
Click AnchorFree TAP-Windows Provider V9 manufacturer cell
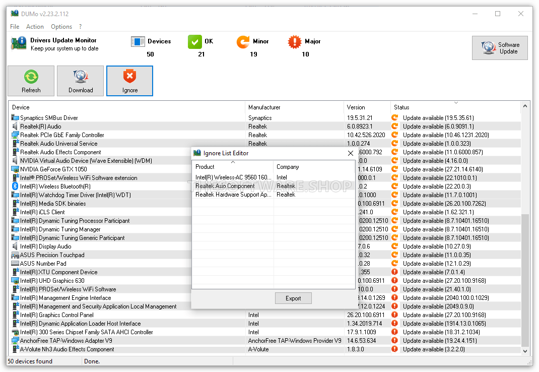(x=295, y=341)
